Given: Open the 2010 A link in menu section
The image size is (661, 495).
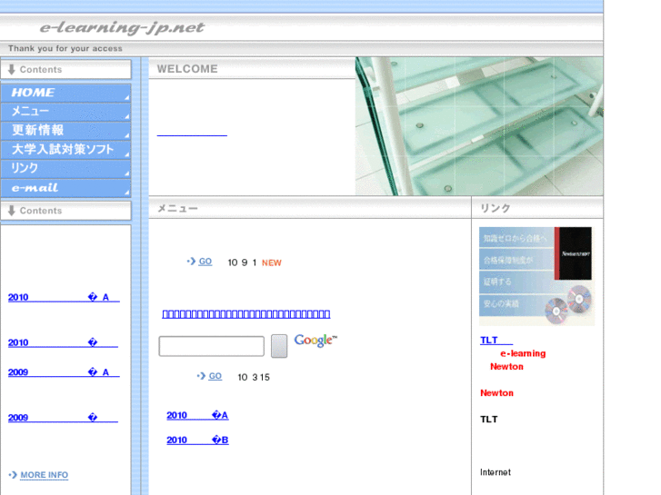Looking at the screenshot, I should 197,415.
